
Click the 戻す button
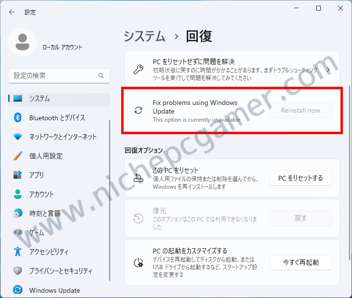(301, 218)
